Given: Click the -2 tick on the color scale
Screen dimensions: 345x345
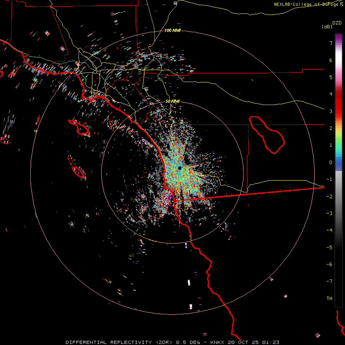Looking at the screenshot, I should (x=329, y=197).
